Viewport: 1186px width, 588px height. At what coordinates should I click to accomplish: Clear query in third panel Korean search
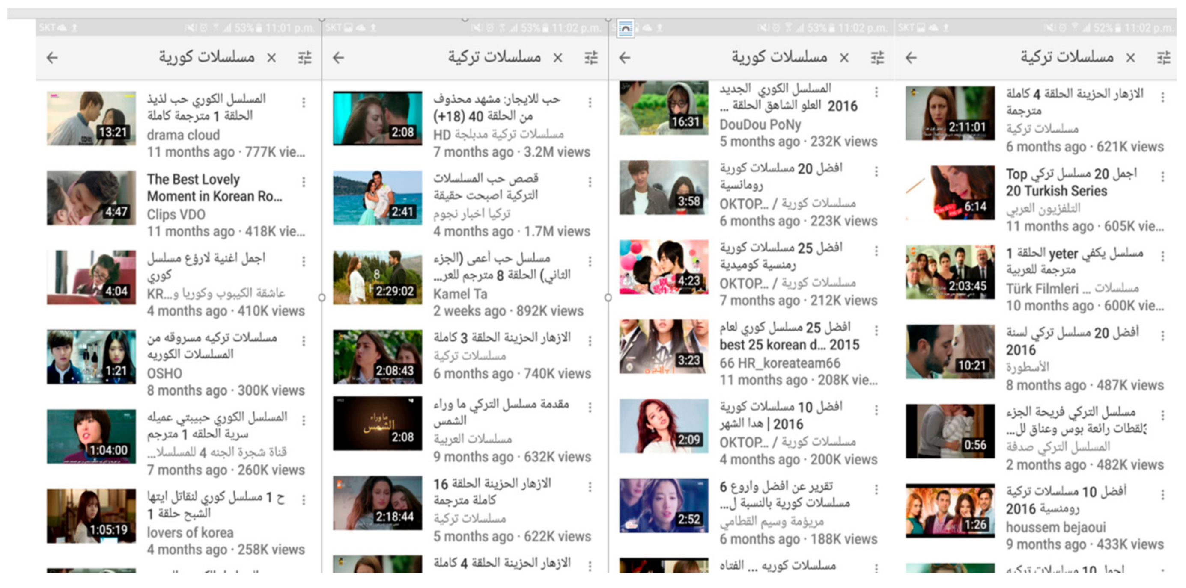tap(844, 58)
